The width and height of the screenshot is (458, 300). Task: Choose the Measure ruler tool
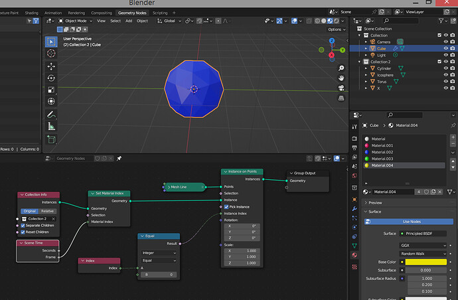point(51,127)
